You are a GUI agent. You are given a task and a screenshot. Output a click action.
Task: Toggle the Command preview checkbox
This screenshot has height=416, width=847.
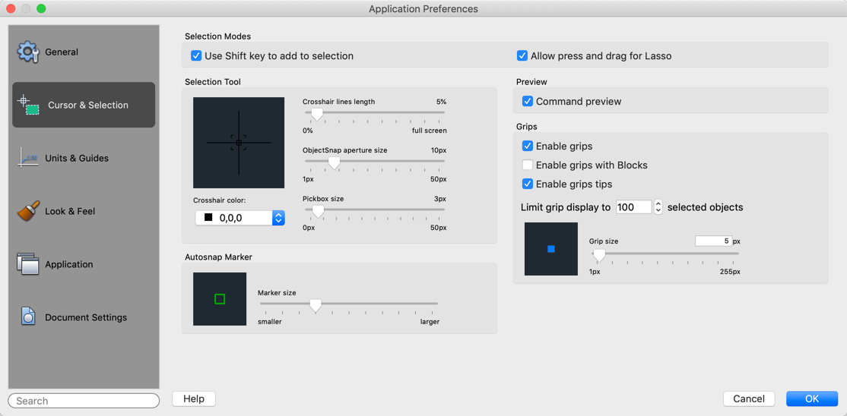528,101
